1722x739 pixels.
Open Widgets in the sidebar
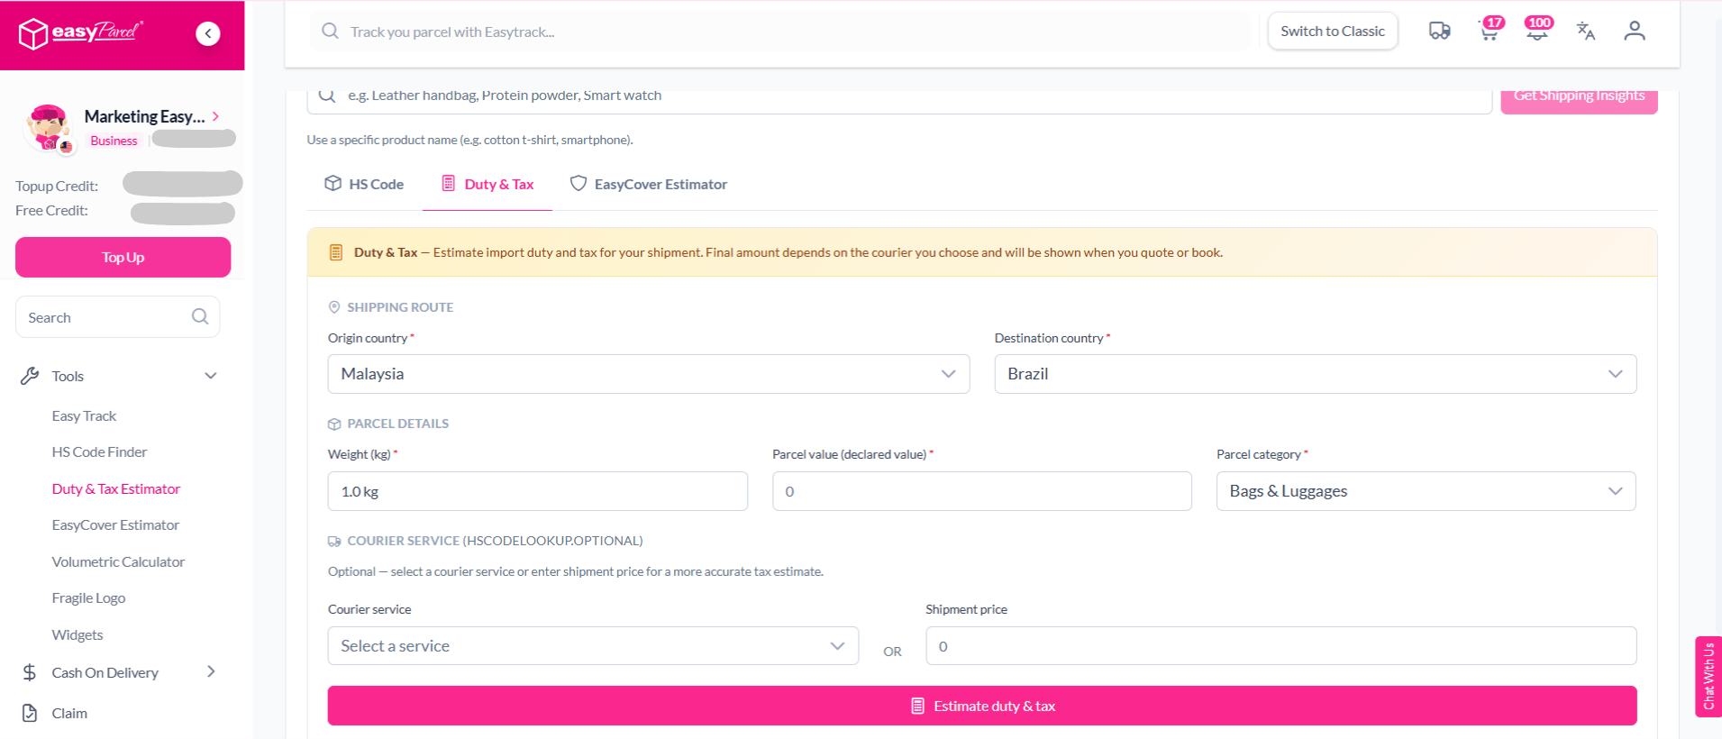[x=77, y=634]
